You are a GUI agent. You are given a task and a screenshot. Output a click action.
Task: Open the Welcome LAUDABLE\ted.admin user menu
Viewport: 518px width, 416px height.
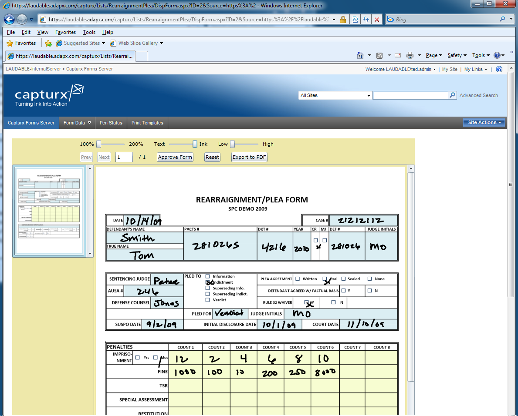pyautogui.click(x=400, y=69)
